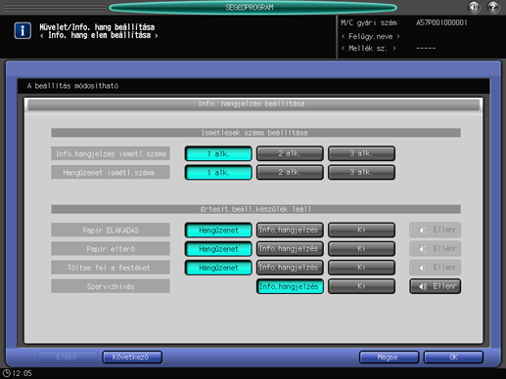Select Info.hangjelzés for Papír eltérő
This screenshot has height=379, width=506.
pyautogui.click(x=290, y=249)
